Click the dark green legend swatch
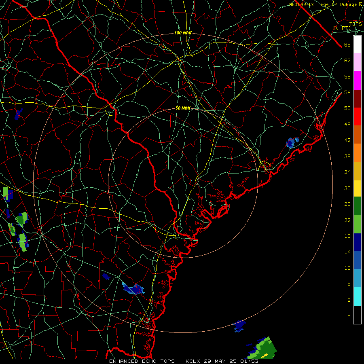Image resolution: width=364 pixels, height=364 pixels. 357,206
